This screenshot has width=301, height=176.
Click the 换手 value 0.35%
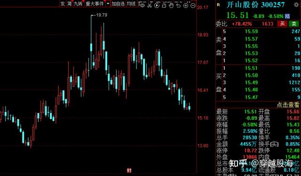tap(293, 137)
